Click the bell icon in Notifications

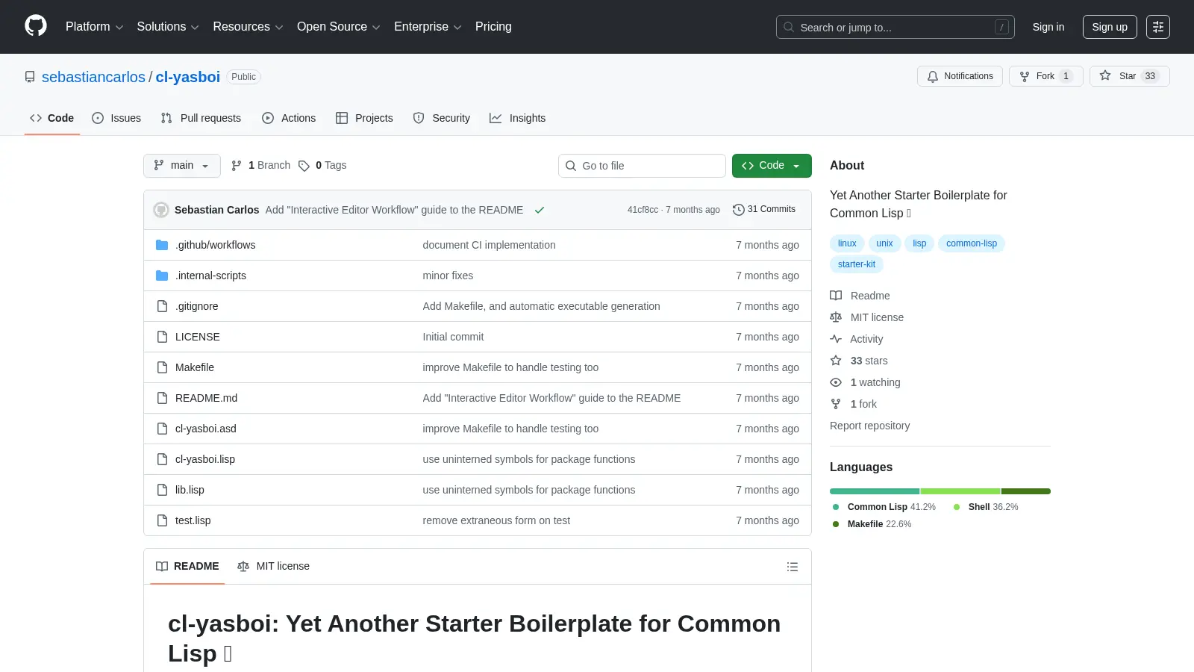click(x=933, y=76)
